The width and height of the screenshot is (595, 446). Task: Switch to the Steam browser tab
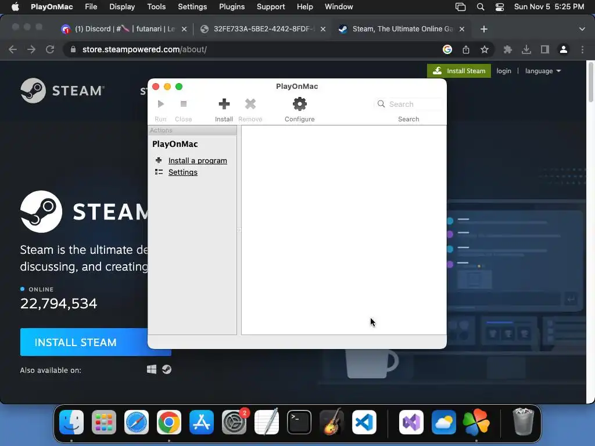coord(402,29)
